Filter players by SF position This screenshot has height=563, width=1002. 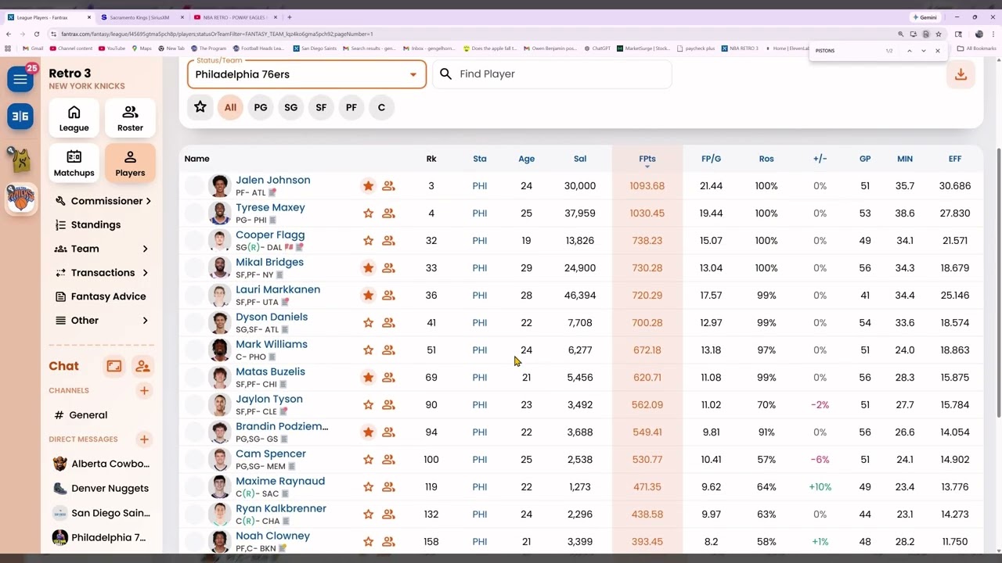pyautogui.click(x=321, y=107)
